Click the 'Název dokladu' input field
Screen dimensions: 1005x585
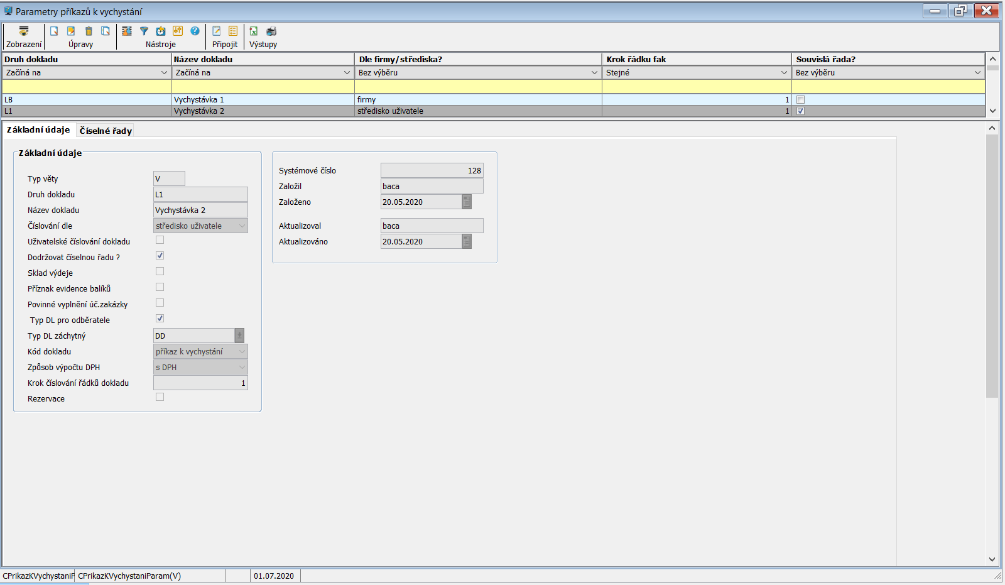(x=200, y=210)
